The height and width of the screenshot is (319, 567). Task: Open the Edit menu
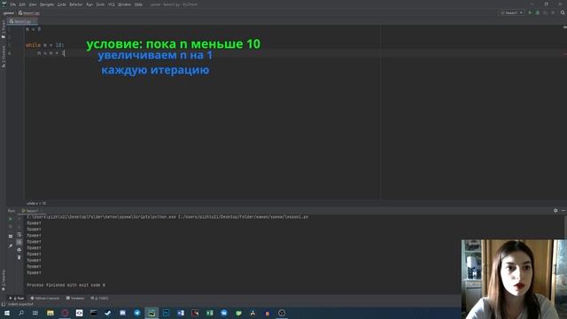coord(22,4)
